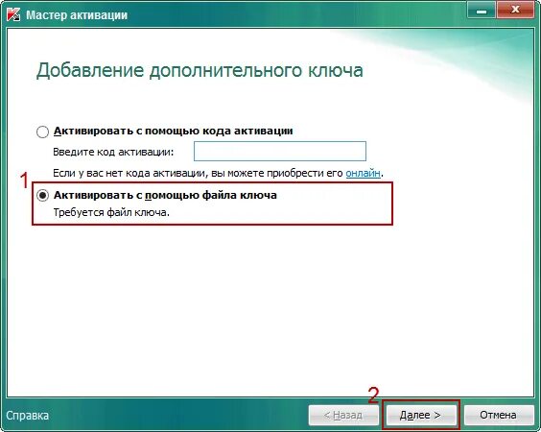Screen dimensions: 541x432
Task: Close the activation wizard window
Action: pyautogui.click(x=516, y=11)
